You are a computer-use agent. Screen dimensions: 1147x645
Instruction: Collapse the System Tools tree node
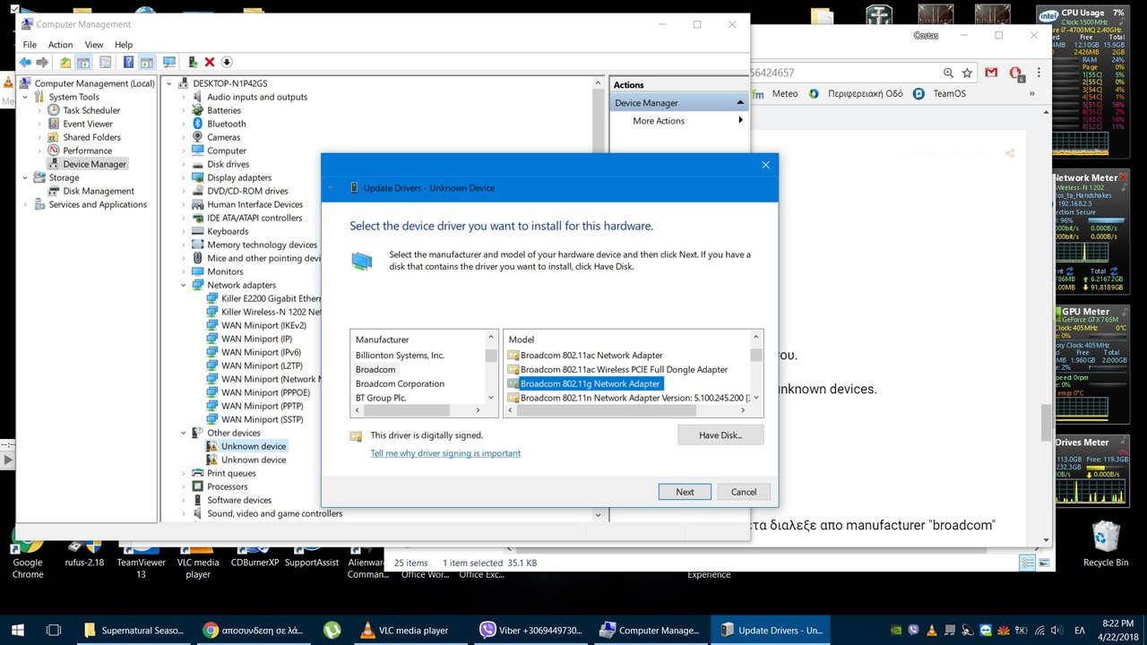click(26, 97)
